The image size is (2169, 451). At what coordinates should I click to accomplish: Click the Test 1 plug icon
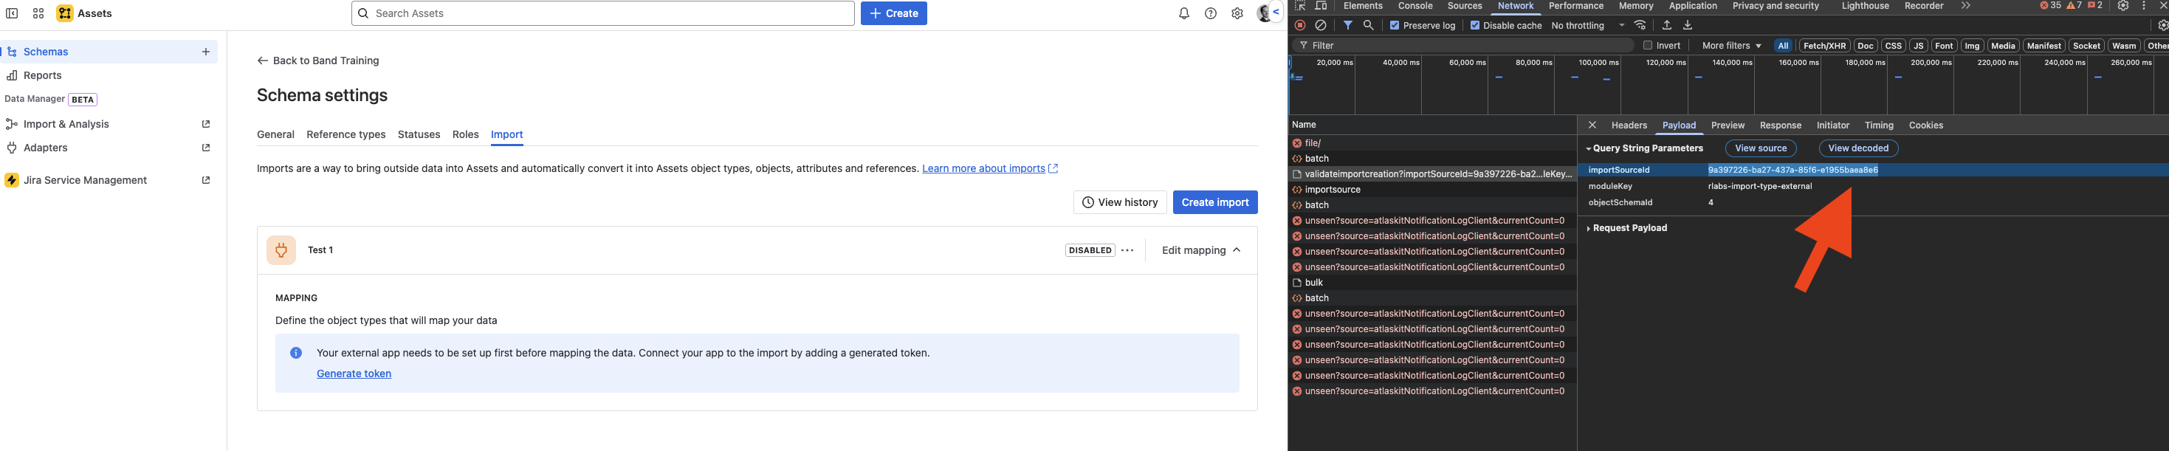pos(281,250)
